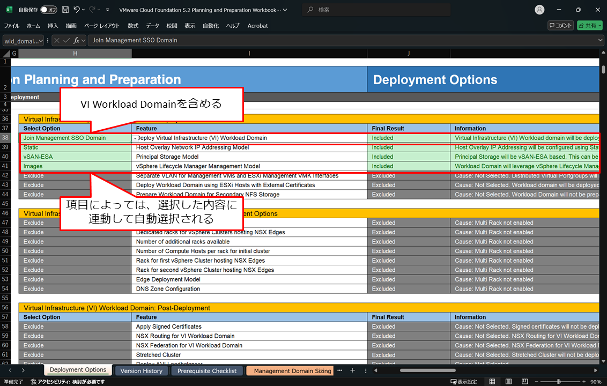This screenshot has height=386, width=607.
Task: Click the horizontal scrollbar left arrow
Action: tap(375, 370)
